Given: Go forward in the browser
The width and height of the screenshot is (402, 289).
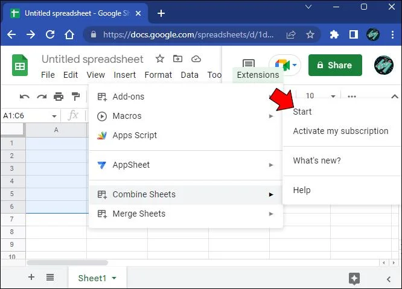Looking at the screenshot, I should [x=31, y=34].
